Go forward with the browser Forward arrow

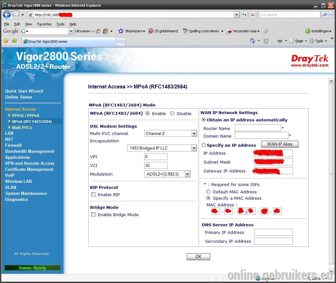pos(16,15)
